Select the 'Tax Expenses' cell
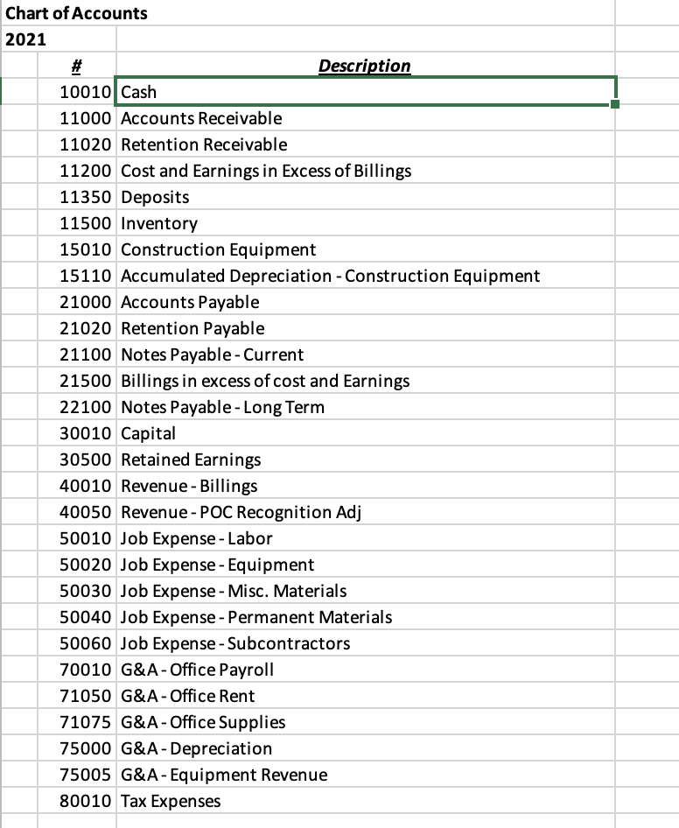This screenshot has width=679, height=828. (366, 801)
